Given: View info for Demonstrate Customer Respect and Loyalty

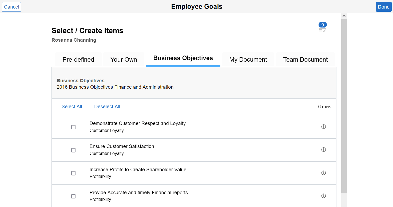Looking at the screenshot, I should pyautogui.click(x=324, y=127).
